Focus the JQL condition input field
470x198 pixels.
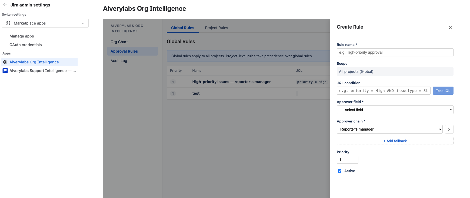point(384,91)
